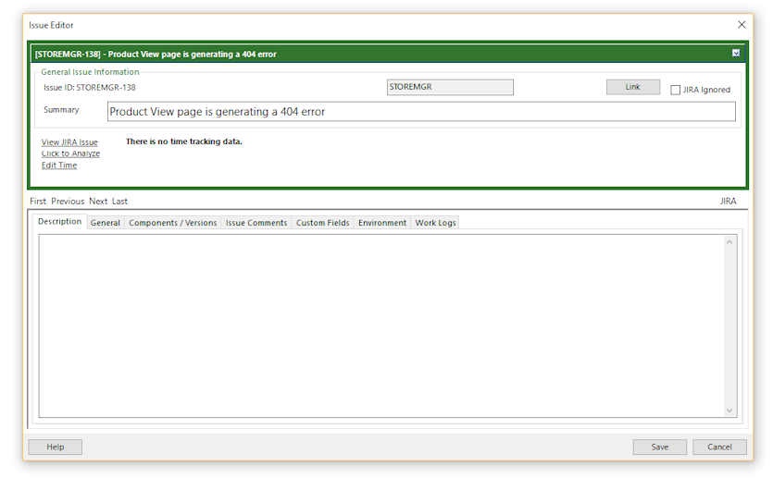Click the 'Issue ID: STOREMGR-138' label

tap(89, 88)
